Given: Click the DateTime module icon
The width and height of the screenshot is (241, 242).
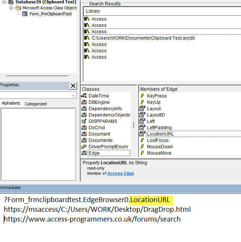Looking at the screenshot, I should [84, 96].
